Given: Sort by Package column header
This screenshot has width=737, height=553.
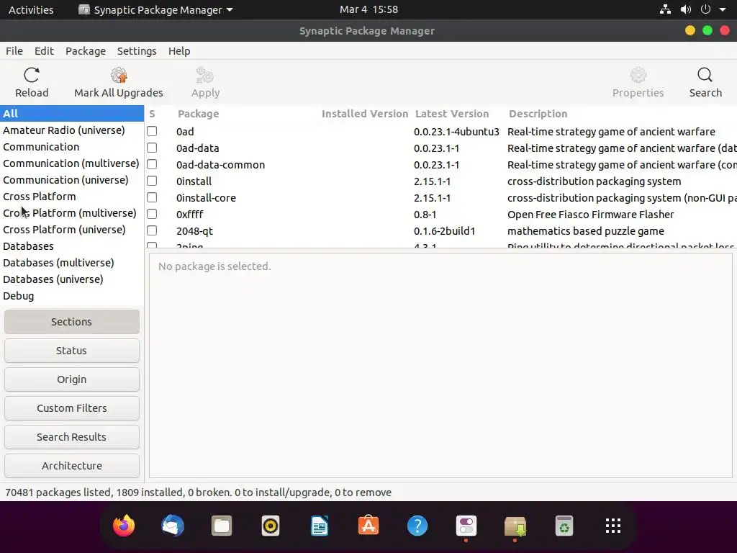Looking at the screenshot, I should coord(198,114).
